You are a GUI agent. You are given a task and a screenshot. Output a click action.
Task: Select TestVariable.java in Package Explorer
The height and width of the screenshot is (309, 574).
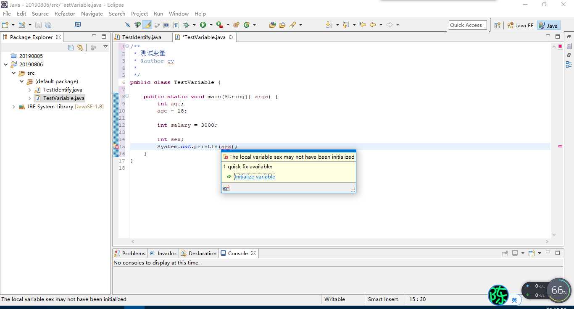[60, 98]
